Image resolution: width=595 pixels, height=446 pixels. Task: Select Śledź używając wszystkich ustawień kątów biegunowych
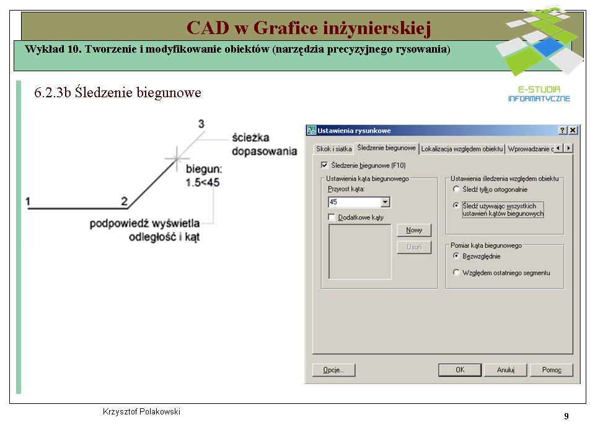point(456,205)
